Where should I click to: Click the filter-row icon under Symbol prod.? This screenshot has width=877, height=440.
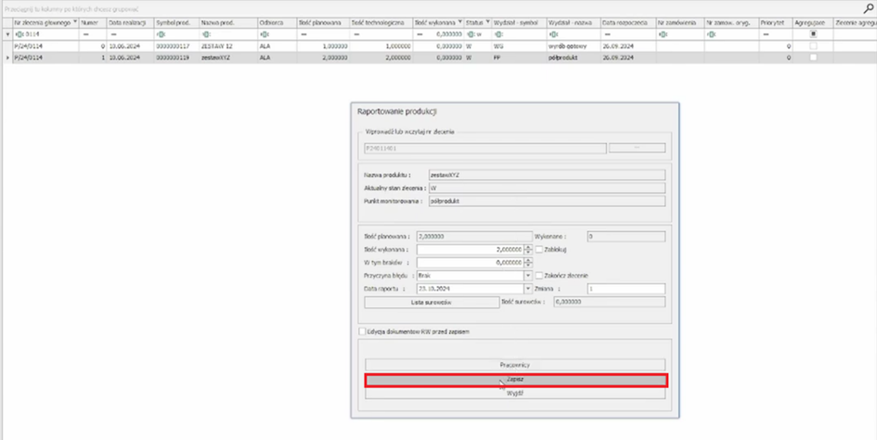[160, 33]
